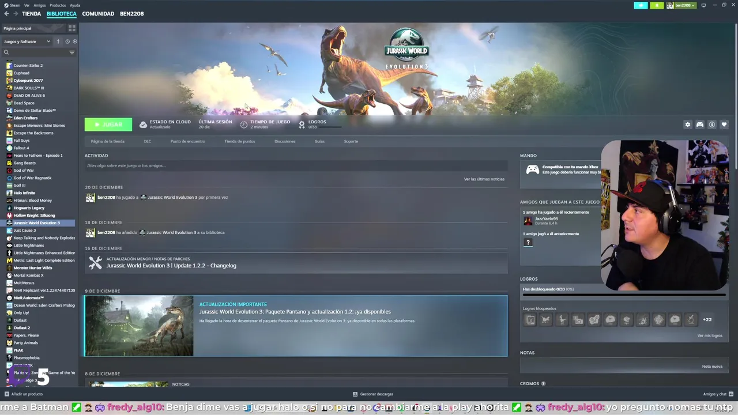Click Añadir un producto button
The image size is (738, 415).
[x=24, y=394]
